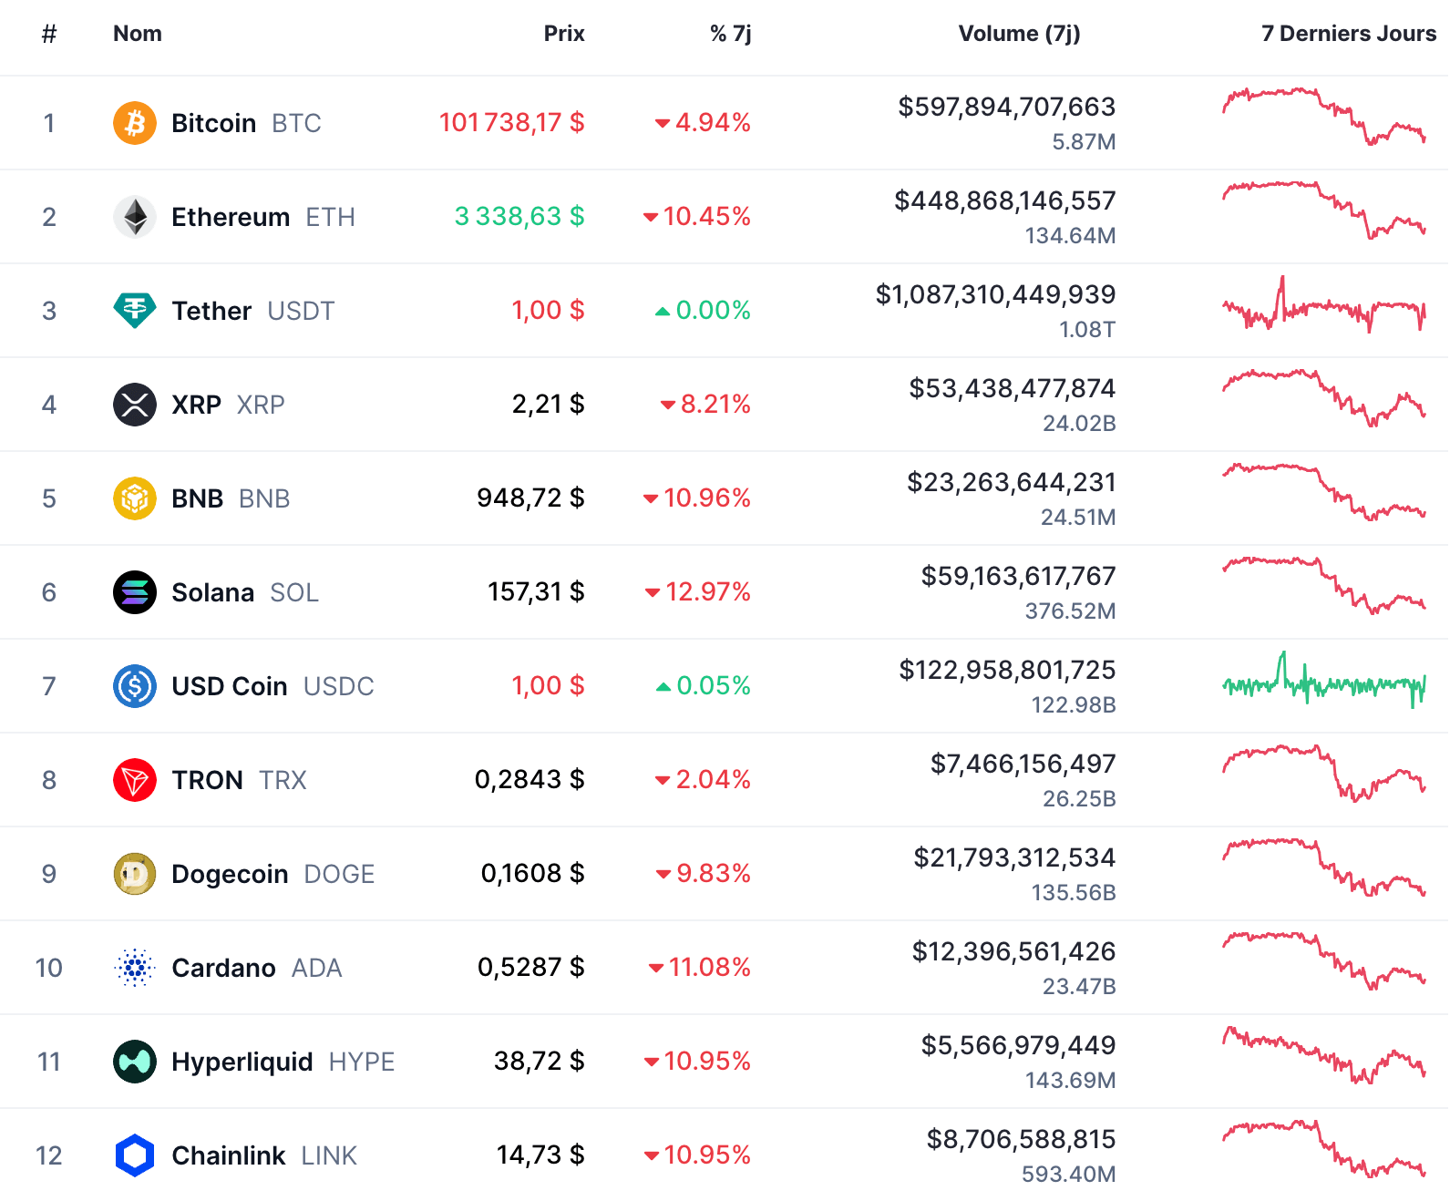Select the Ethereum coin icon
This screenshot has height=1201, width=1450.
point(135,216)
